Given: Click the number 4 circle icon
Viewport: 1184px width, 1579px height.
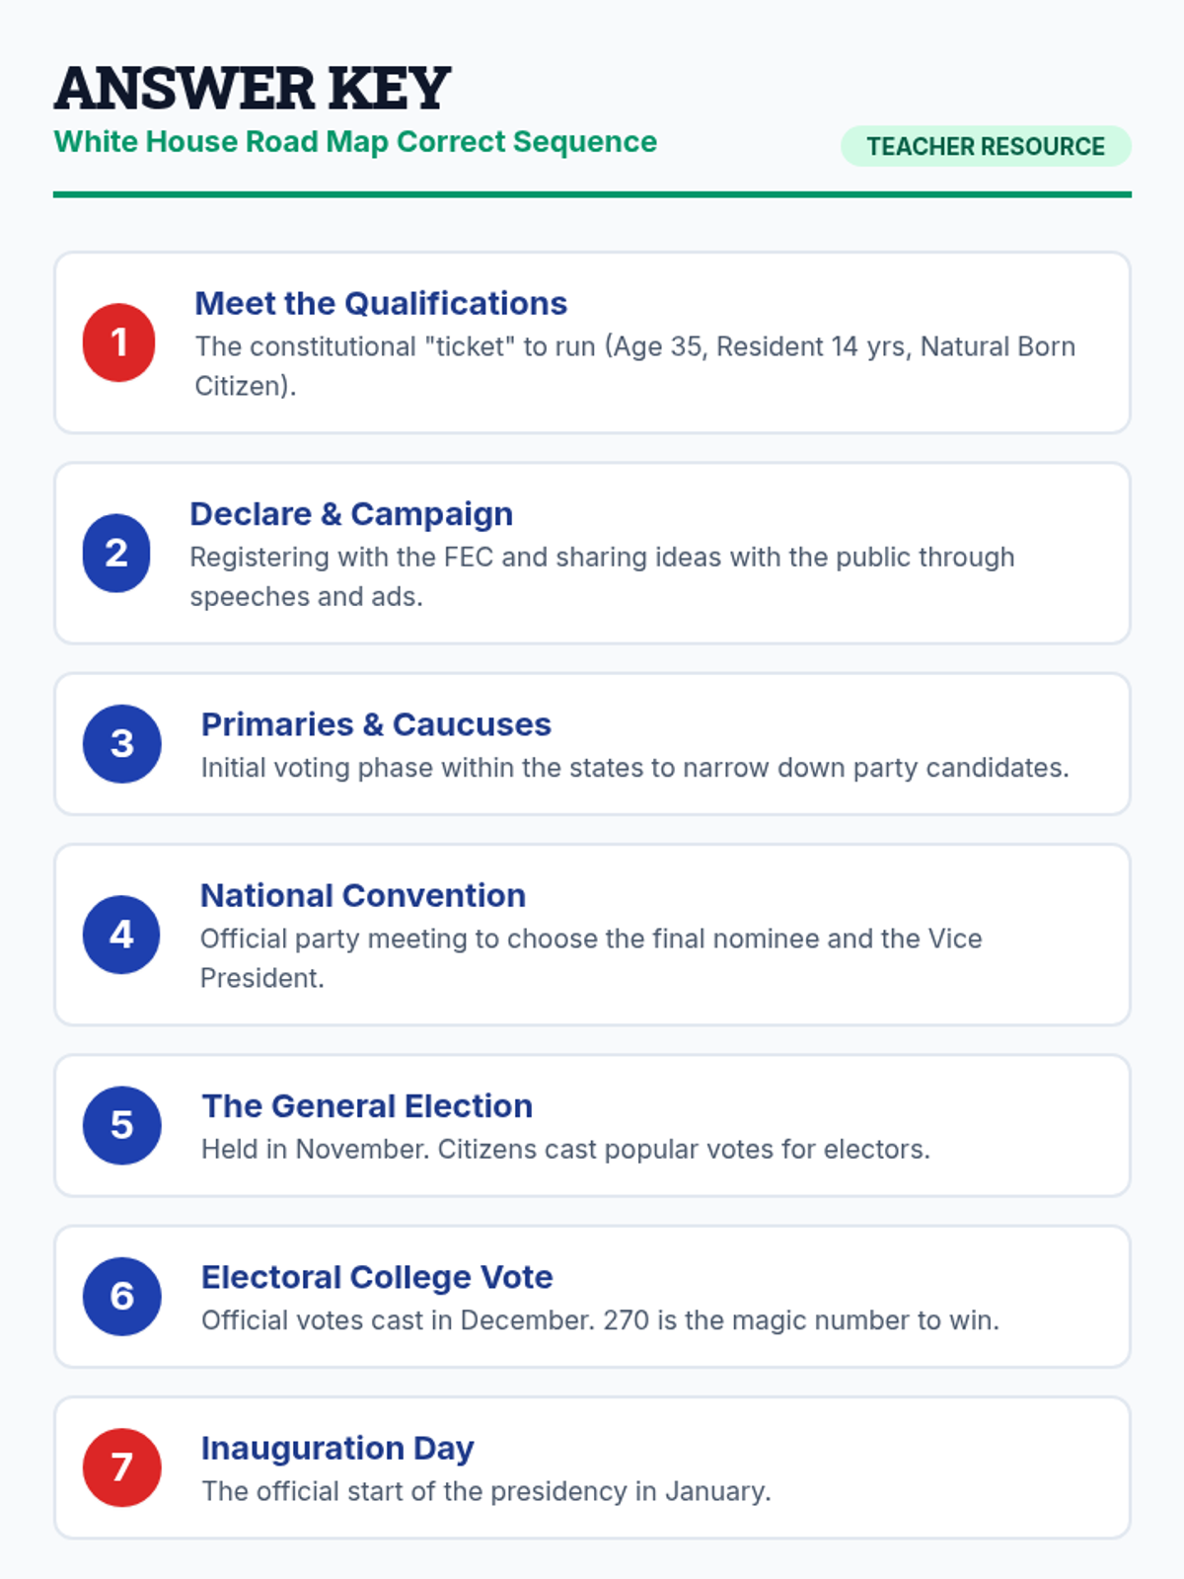Looking at the screenshot, I should (121, 935).
